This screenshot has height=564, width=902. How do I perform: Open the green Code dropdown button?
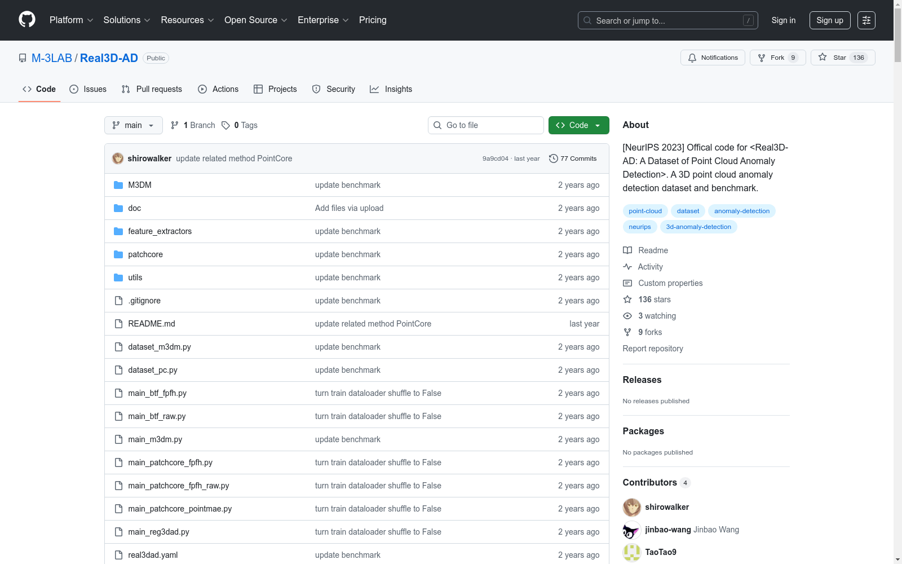578,125
